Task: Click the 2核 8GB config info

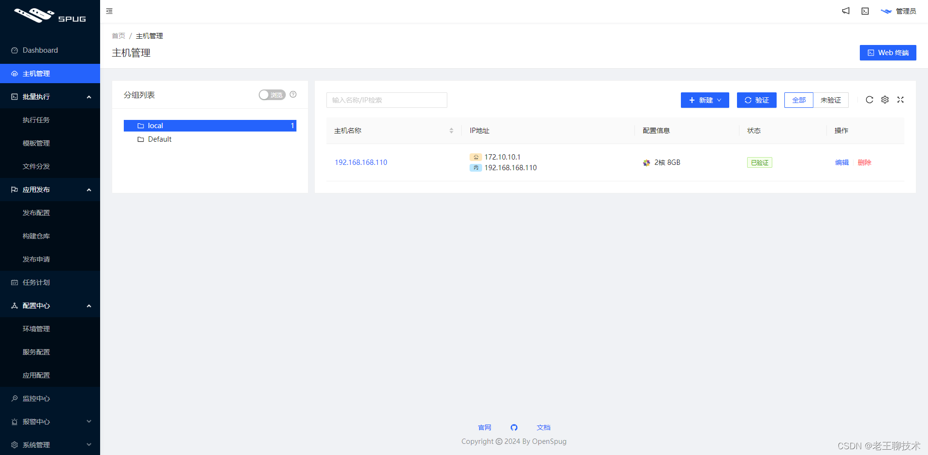Action: [667, 162]
